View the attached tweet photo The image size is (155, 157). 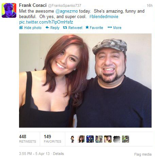(x=85, y=81)
